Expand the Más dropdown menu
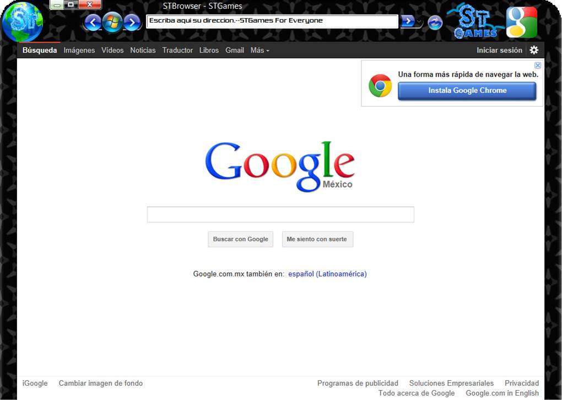The image size is (562, 400). 260,50
